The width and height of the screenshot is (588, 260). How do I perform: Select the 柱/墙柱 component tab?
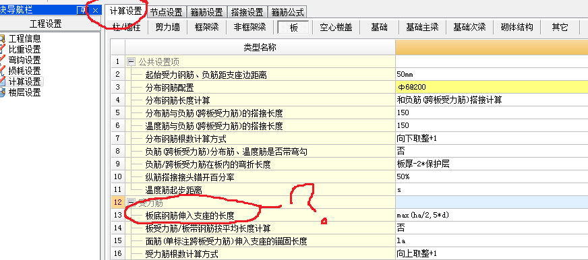pyautogui.click(x=126, y=27)
